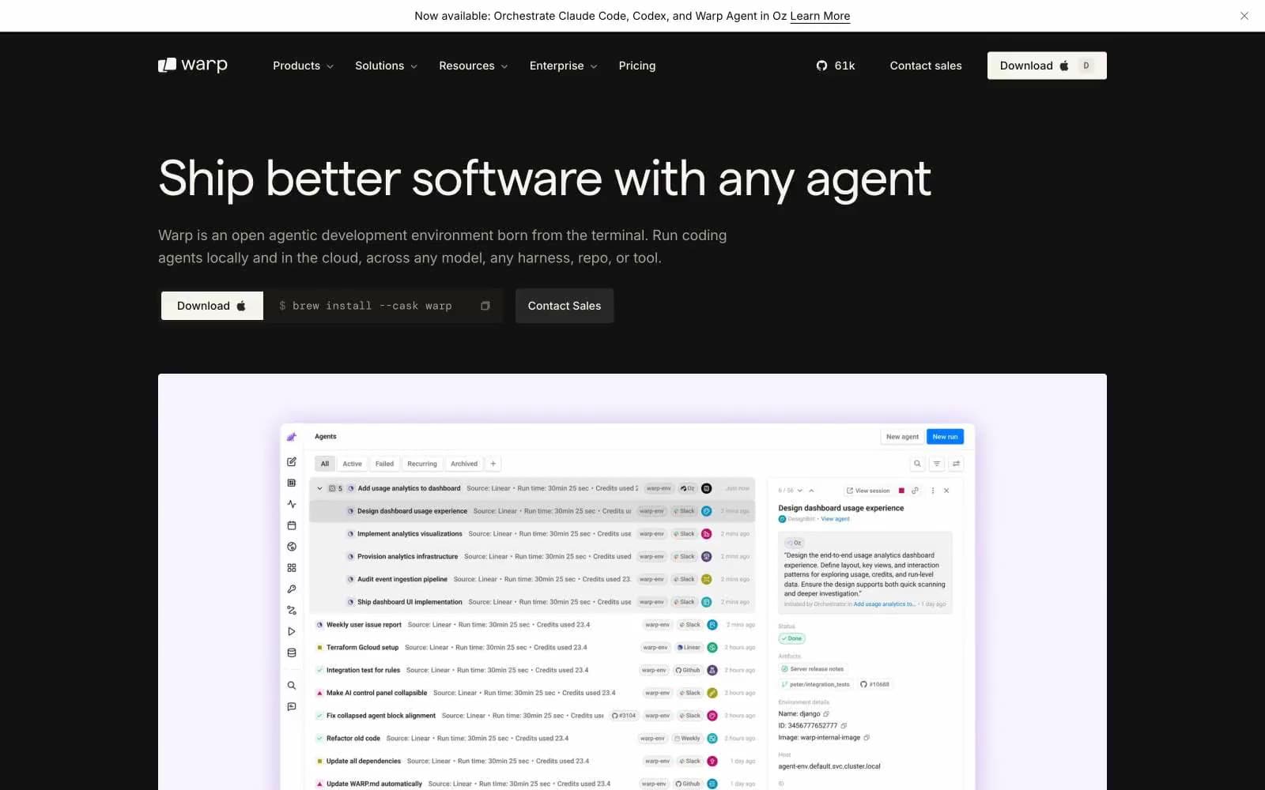1265x790 pixels.
Task: Click the play triangle icon in the Agents sidebar
Action: pyautogui.click(x=292, y=631)
